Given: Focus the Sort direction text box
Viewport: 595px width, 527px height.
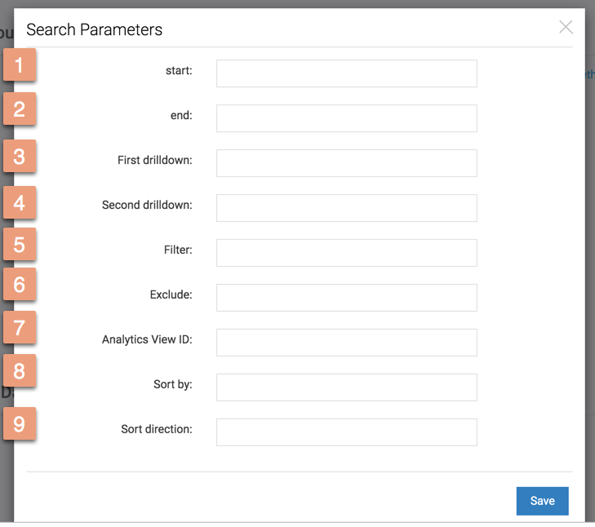Looking at the screenshot, I should pos(346,432).
